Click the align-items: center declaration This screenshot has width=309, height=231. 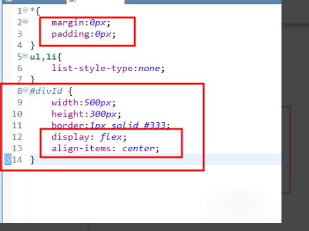coord(105,149)
